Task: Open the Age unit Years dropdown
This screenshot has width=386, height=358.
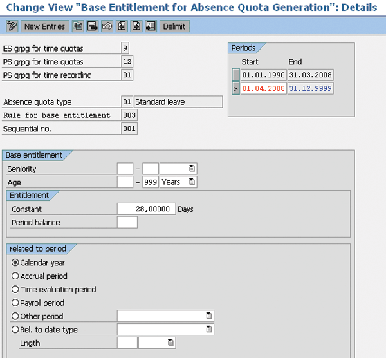Action: tap(192, 182)
